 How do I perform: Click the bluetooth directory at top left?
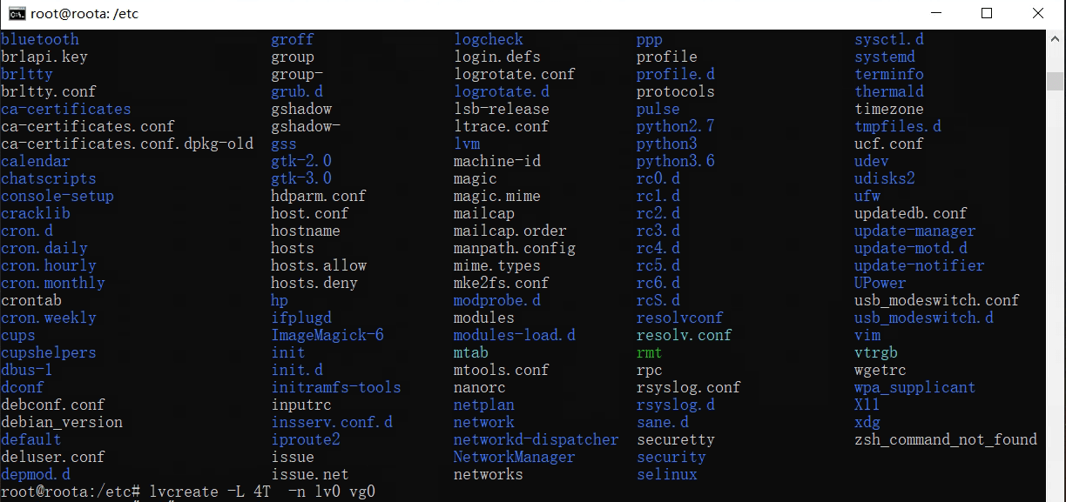click(x=40, y=39)
